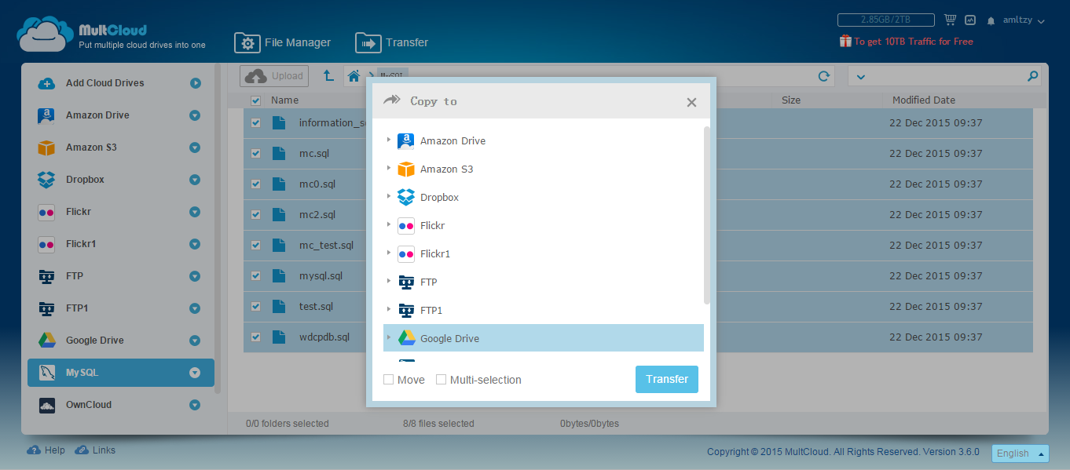Viewport: 1070px width, 470px height.
Task: Open the Transfer tab
Action: [x=392, y=43]
